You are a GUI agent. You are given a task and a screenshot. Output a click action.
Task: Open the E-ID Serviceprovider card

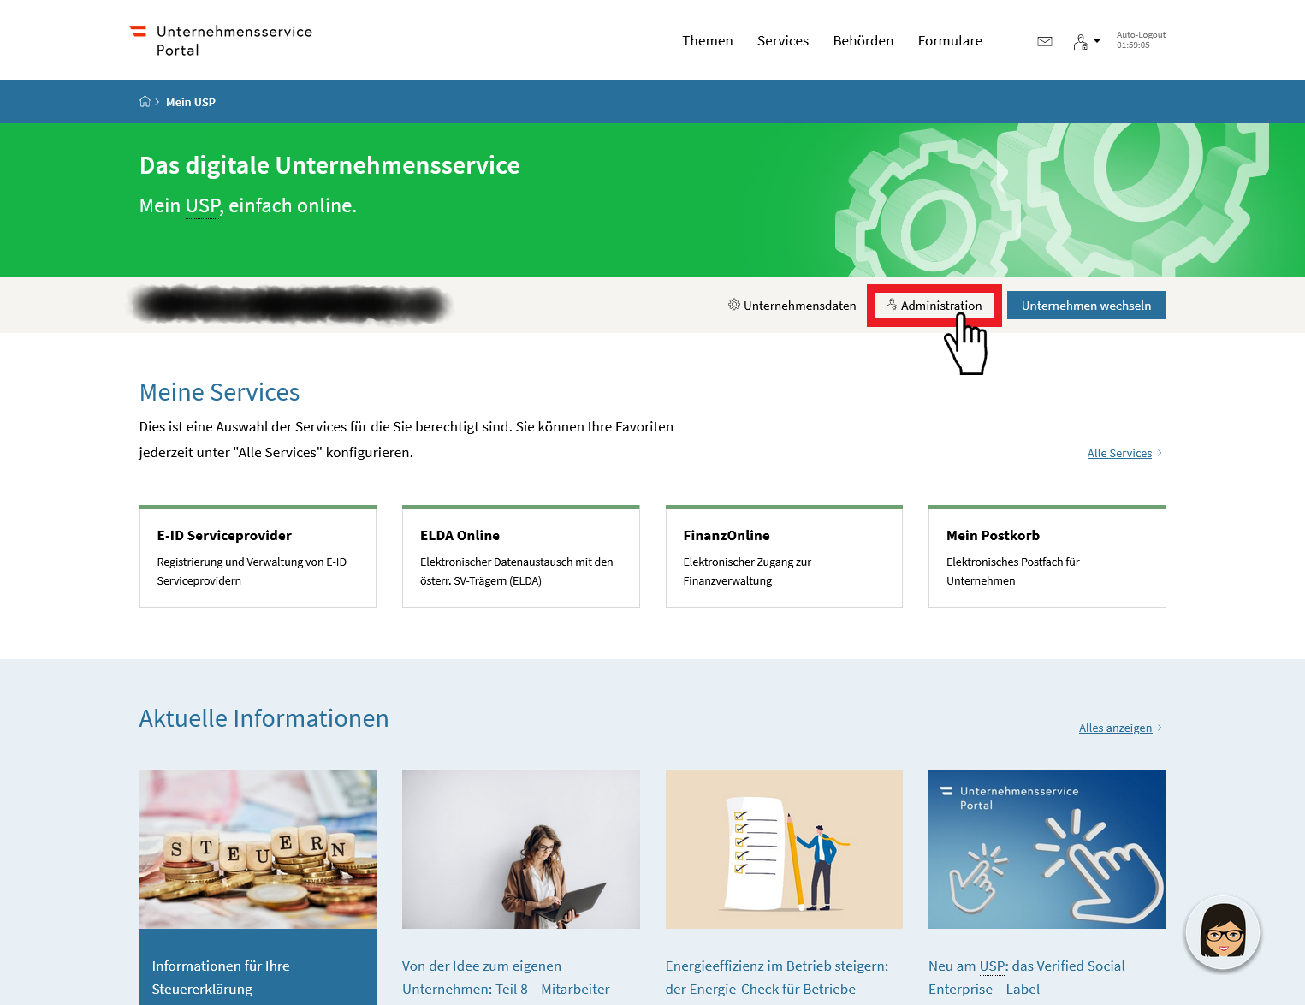point(258,556)
